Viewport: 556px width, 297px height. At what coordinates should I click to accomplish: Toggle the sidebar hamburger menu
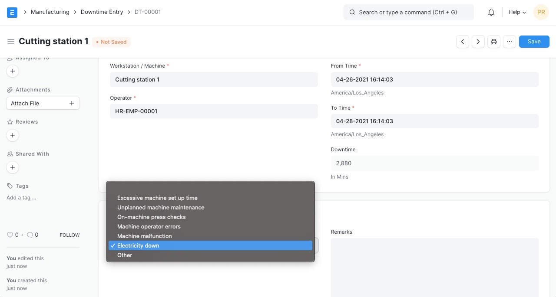(11, 42)
